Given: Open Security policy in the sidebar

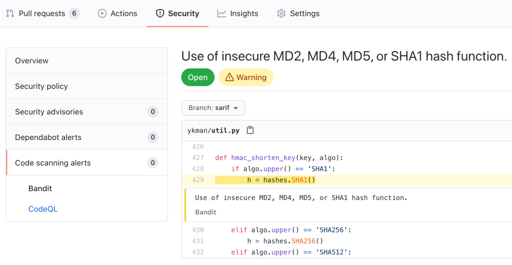Looking at the screenshot, I should 42,86.
